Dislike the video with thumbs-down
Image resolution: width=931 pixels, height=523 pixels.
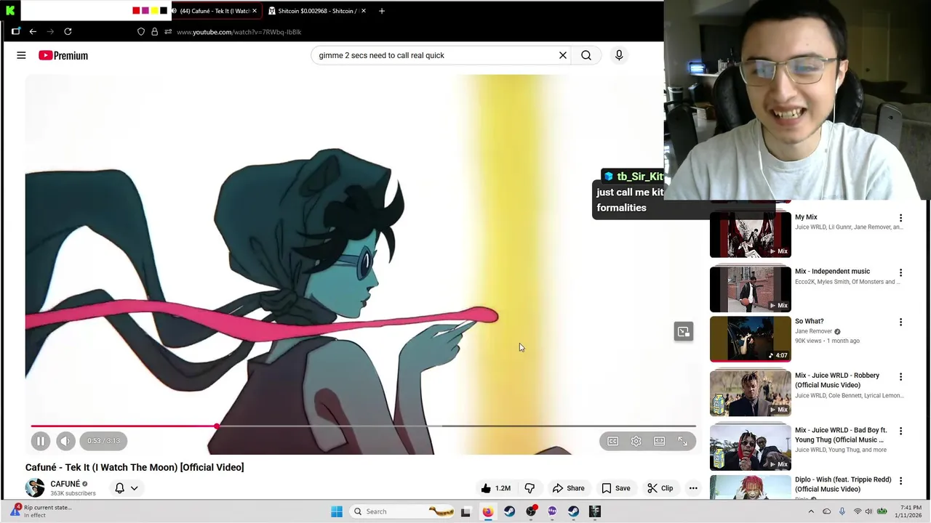click(530, 488)
